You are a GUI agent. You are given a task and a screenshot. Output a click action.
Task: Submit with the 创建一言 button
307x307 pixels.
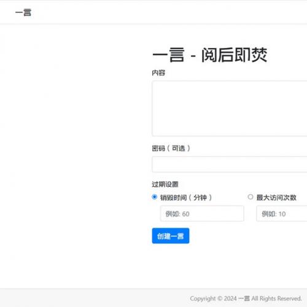[x=171, y=236]
